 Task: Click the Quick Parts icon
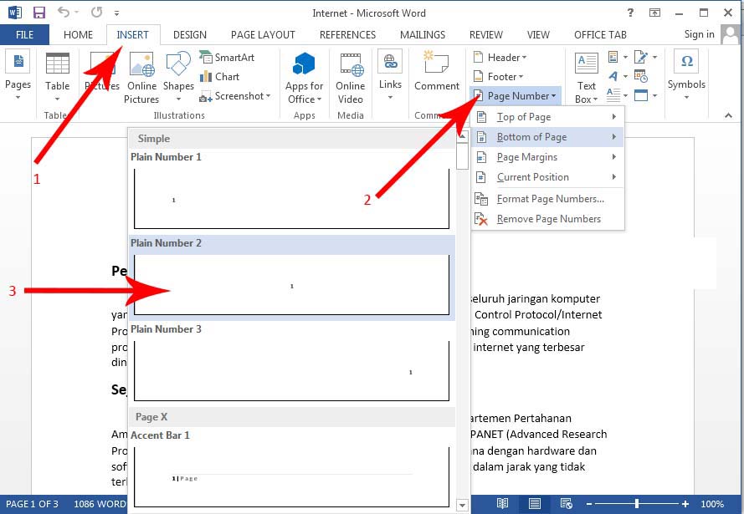pyautogui.click(x=618, y=58)
